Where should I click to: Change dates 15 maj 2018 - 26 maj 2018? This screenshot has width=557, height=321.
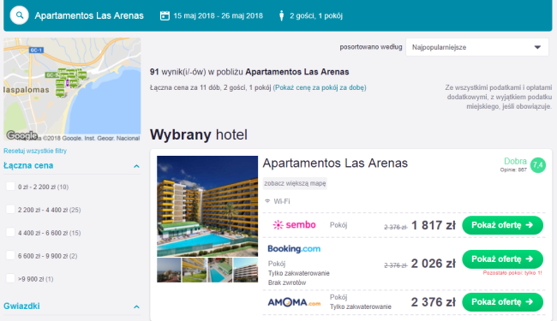coord(219,15)
